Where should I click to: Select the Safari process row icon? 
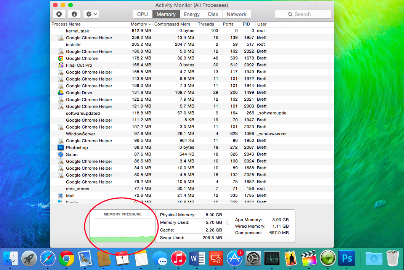tap(60, 154)
